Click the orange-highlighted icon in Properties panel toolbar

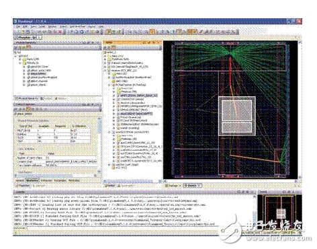tap(28, 109)
